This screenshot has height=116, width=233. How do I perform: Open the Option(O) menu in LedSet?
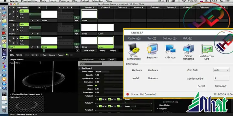click(134, 38)
